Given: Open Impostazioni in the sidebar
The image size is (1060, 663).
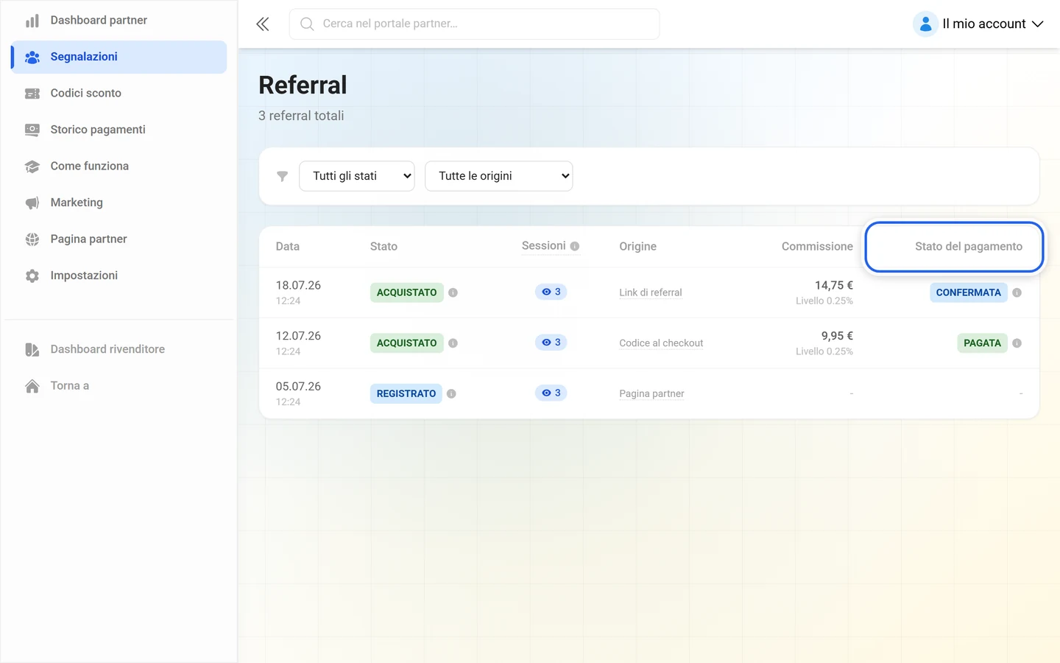Looking at the screenshot, I should (x=119, y=276).
